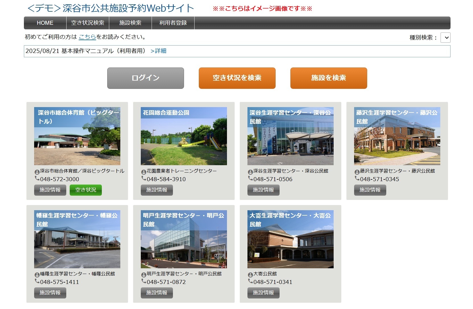Screen dimensions: 473x309
Task: Click the phone icon near 048-571-0345
Action: pyautogui.click(x=357, y=179)
